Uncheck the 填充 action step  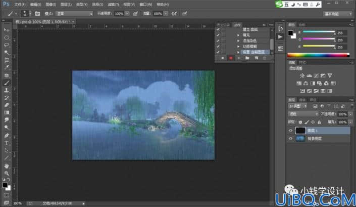click(x=218, y=35)
